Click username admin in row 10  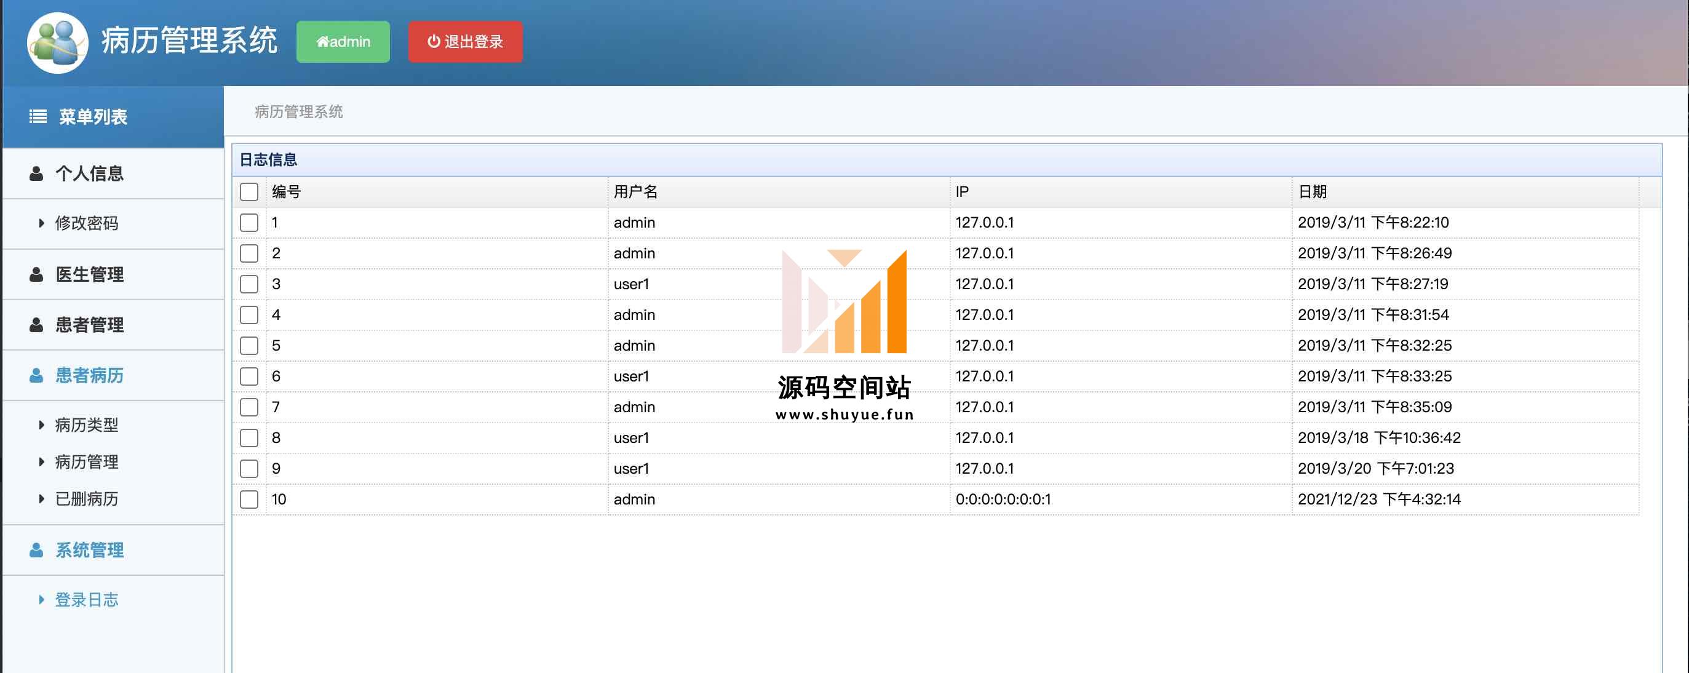pyautogui.click(x=634, y=500)
